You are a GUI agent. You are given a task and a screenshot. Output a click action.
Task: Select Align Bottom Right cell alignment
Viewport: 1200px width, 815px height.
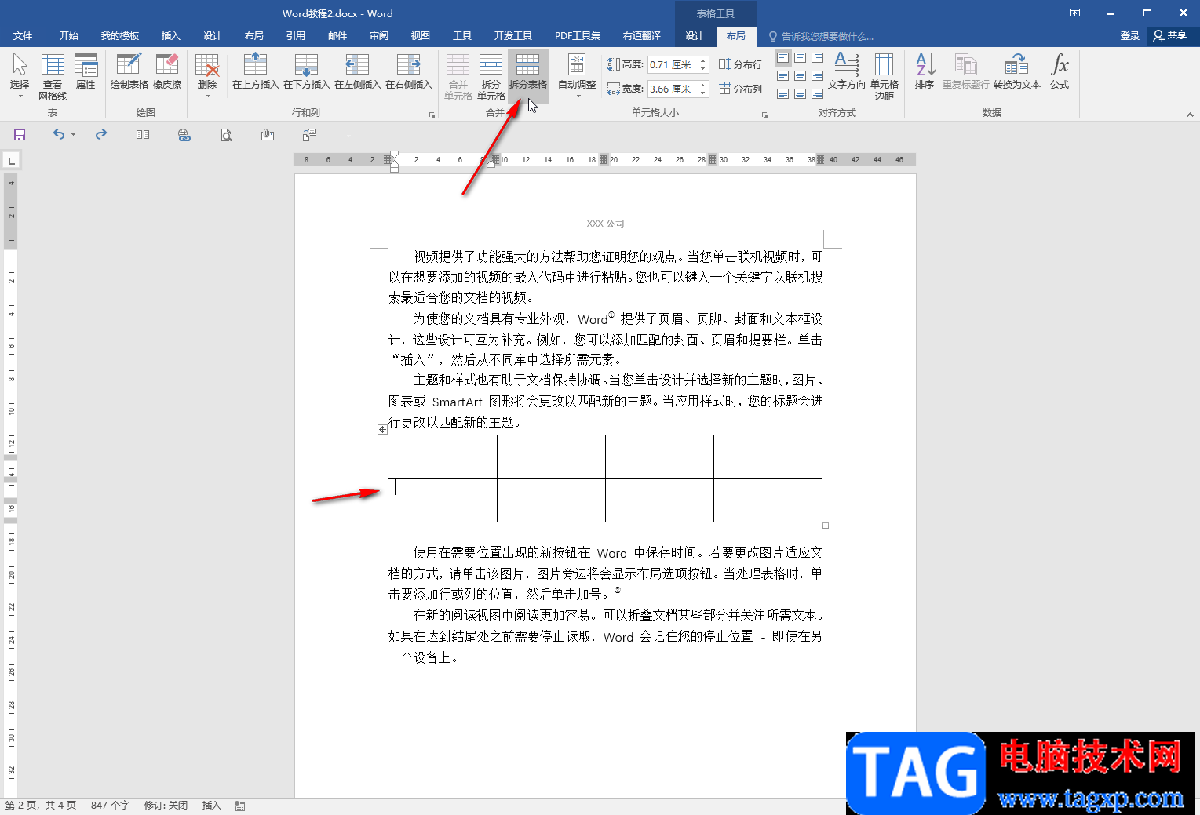(817, 94)
